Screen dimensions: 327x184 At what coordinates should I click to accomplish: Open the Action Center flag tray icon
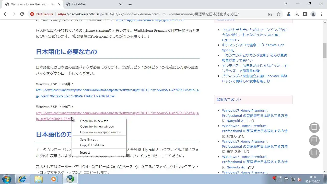coord(287,179)
